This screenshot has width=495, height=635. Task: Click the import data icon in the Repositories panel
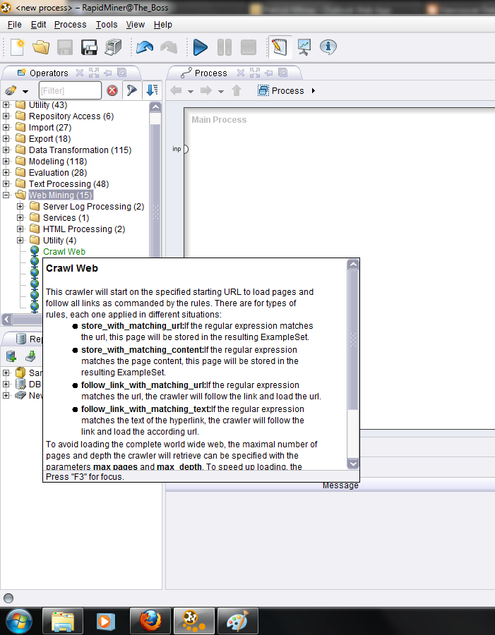click(x=30, y=357)
